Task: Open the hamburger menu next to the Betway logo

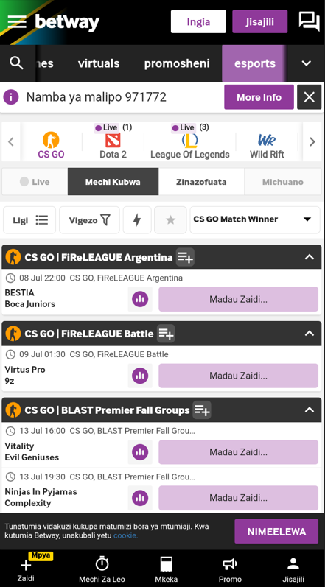Action: tap(17, 22)
